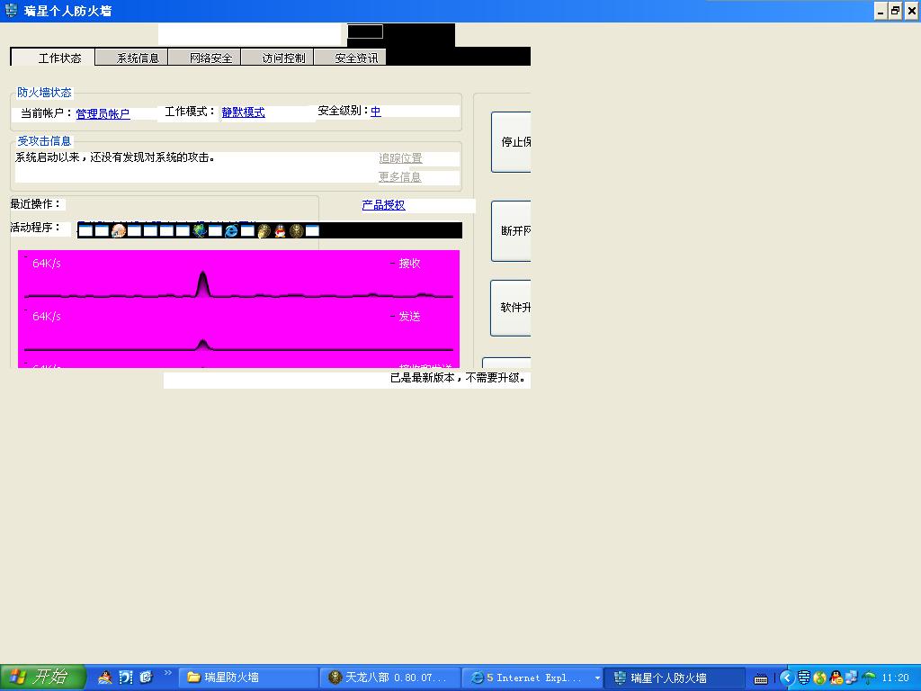This screenshot has height=691, width=921.
Task: Click the security level 中 link
Action: coord(375,111)
